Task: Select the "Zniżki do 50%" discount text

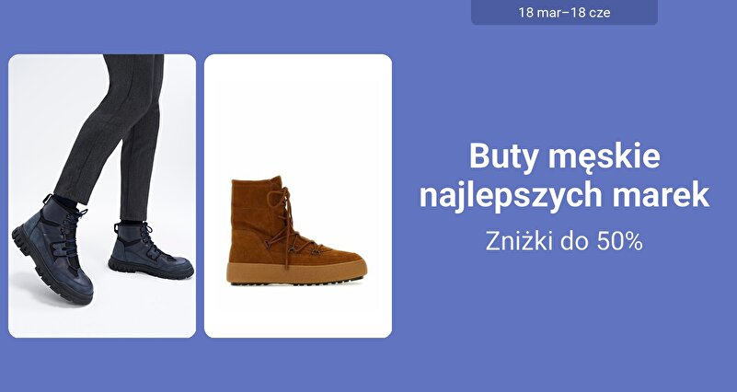Action: coord(563,241)
